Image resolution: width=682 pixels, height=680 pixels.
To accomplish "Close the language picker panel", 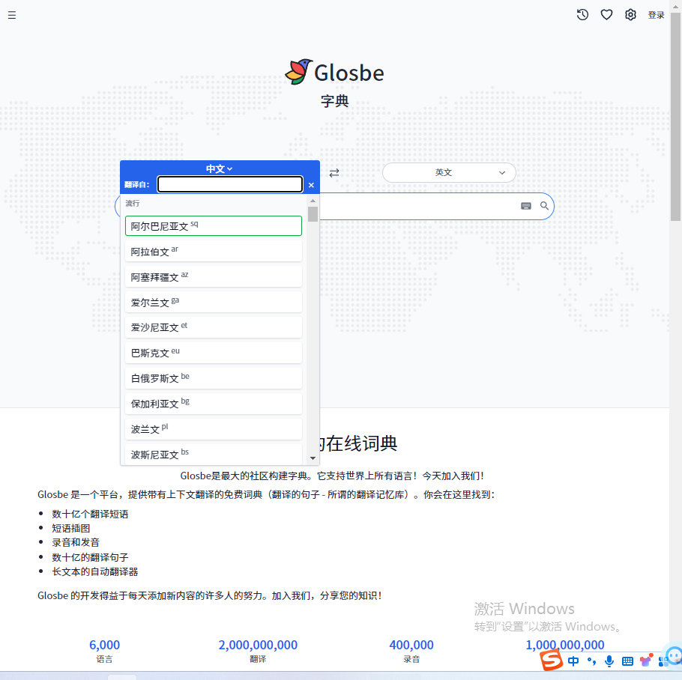I will (x=311, y=185).
